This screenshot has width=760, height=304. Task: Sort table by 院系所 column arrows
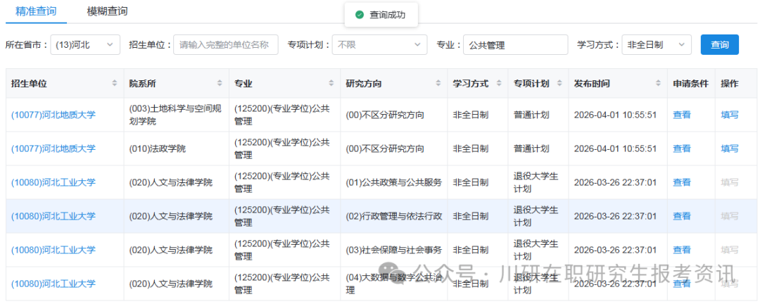(x=220, y=84)
